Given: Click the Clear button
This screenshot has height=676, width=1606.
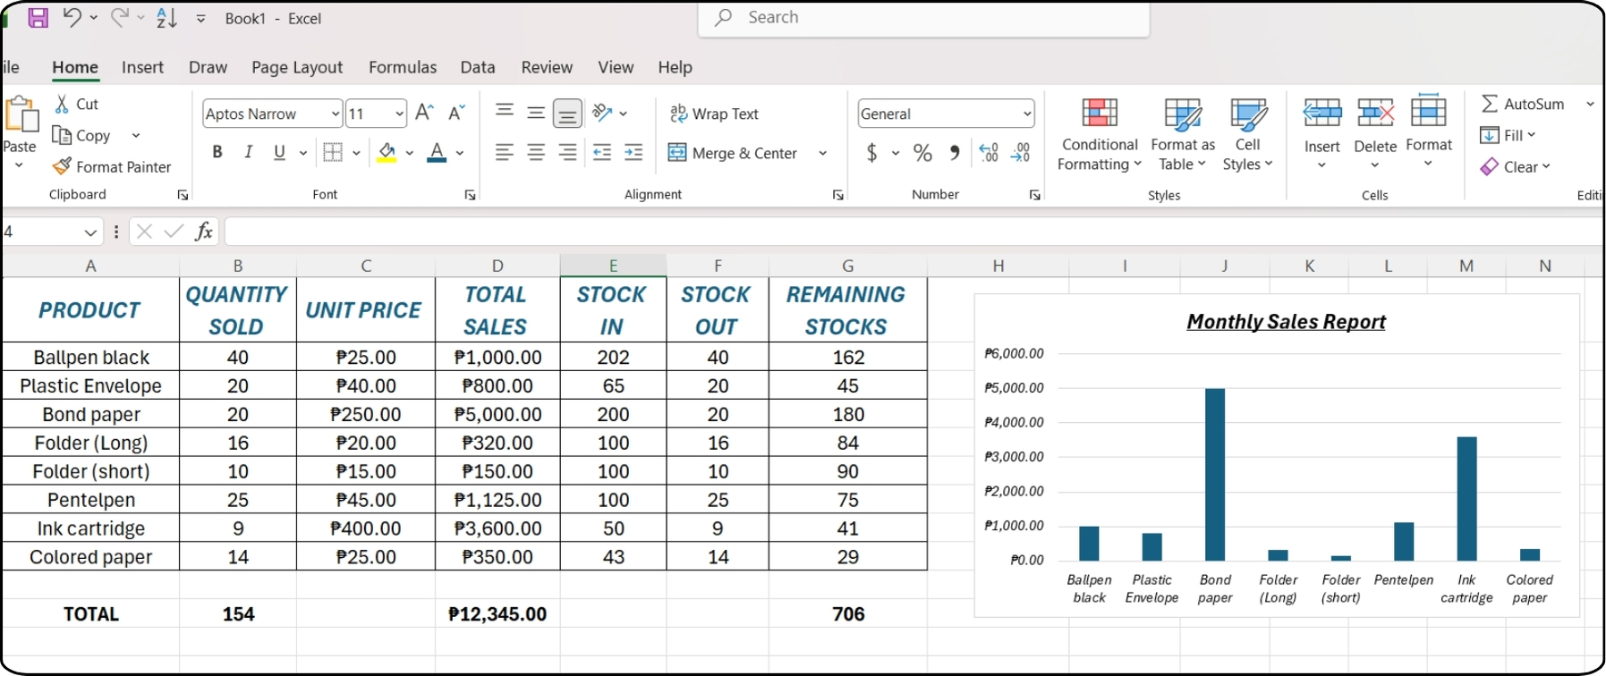Looking at the screenshot, I should point(1515,166).
